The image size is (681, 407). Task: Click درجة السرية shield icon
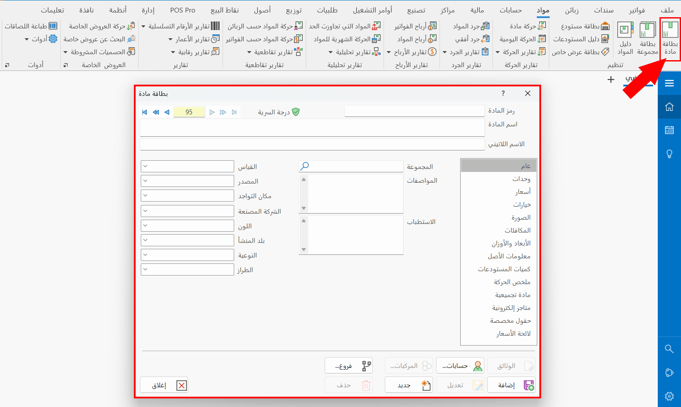[x=296, y=112]
